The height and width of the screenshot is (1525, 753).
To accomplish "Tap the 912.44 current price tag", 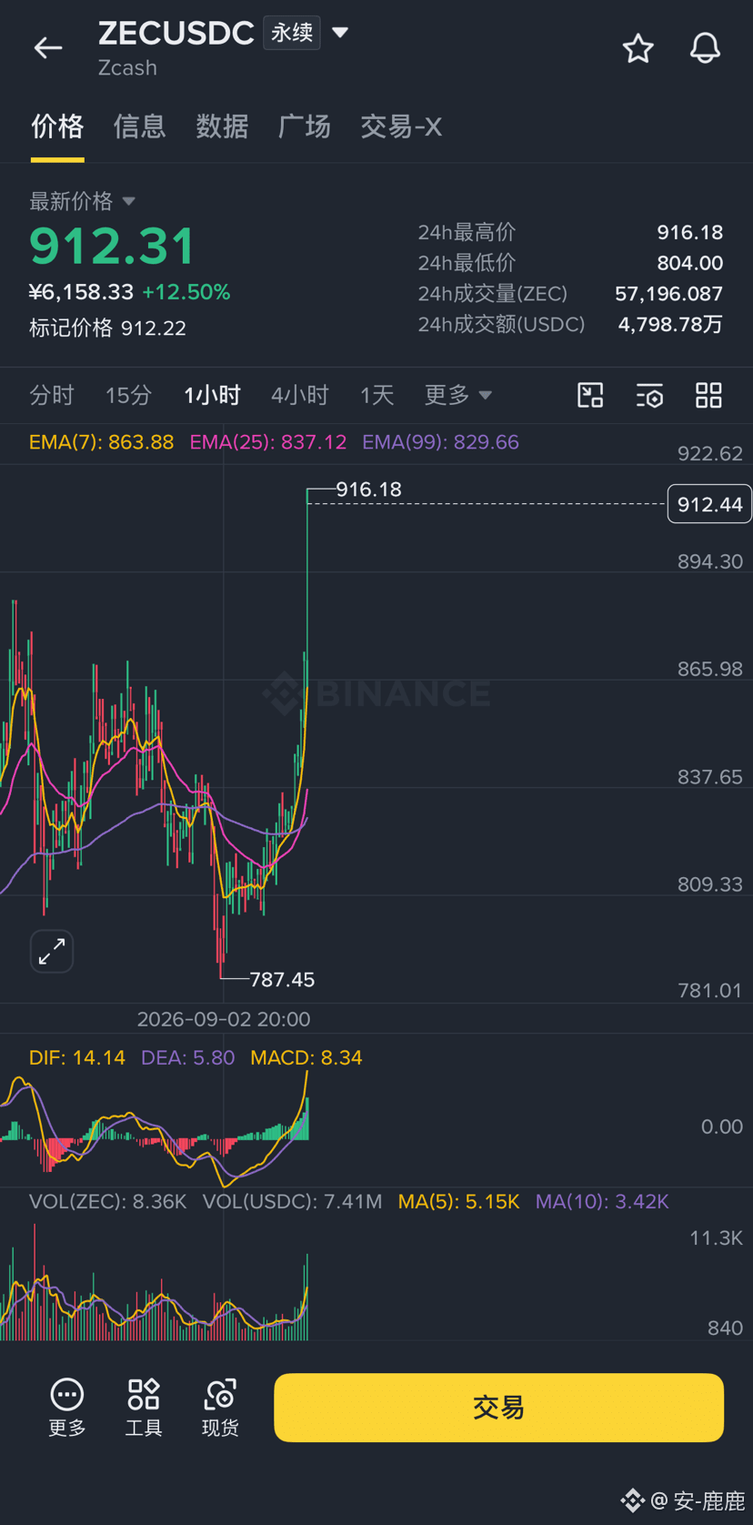I will [x=709, y=504].
